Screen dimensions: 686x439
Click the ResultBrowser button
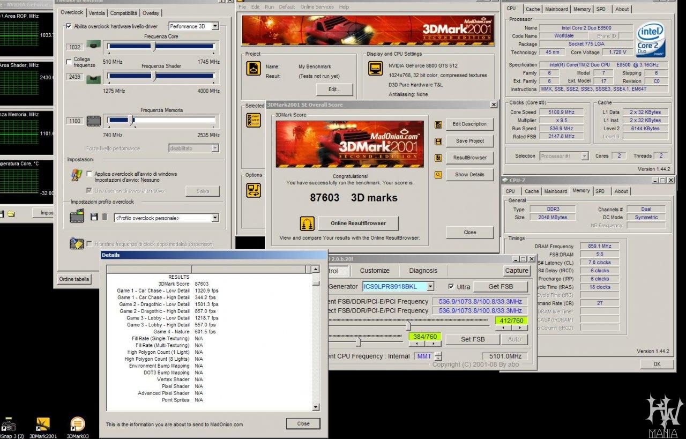(469, 158)
